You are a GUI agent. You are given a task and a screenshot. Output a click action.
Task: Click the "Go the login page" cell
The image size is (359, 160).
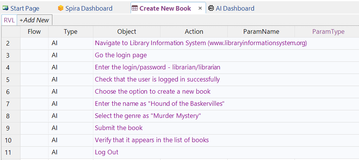(x=226, y=55)
